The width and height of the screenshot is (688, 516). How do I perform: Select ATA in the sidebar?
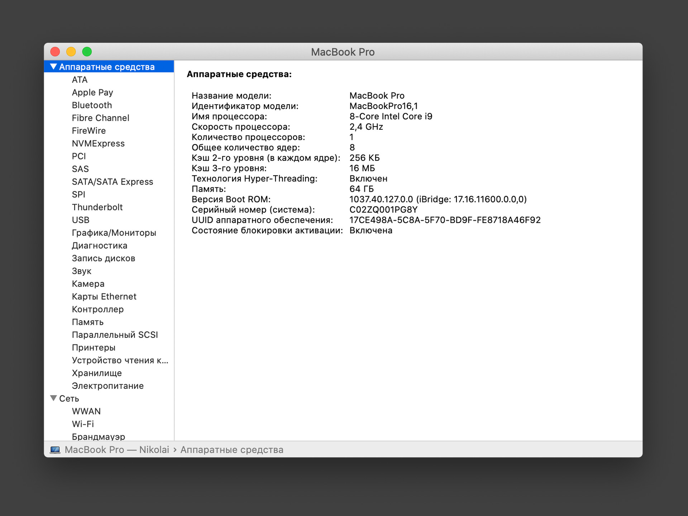[x=80, y=80]
